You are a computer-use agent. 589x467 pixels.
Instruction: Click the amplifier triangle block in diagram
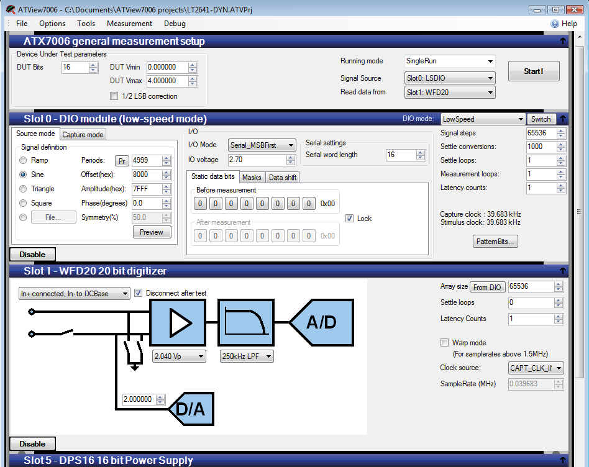point(178,323)
